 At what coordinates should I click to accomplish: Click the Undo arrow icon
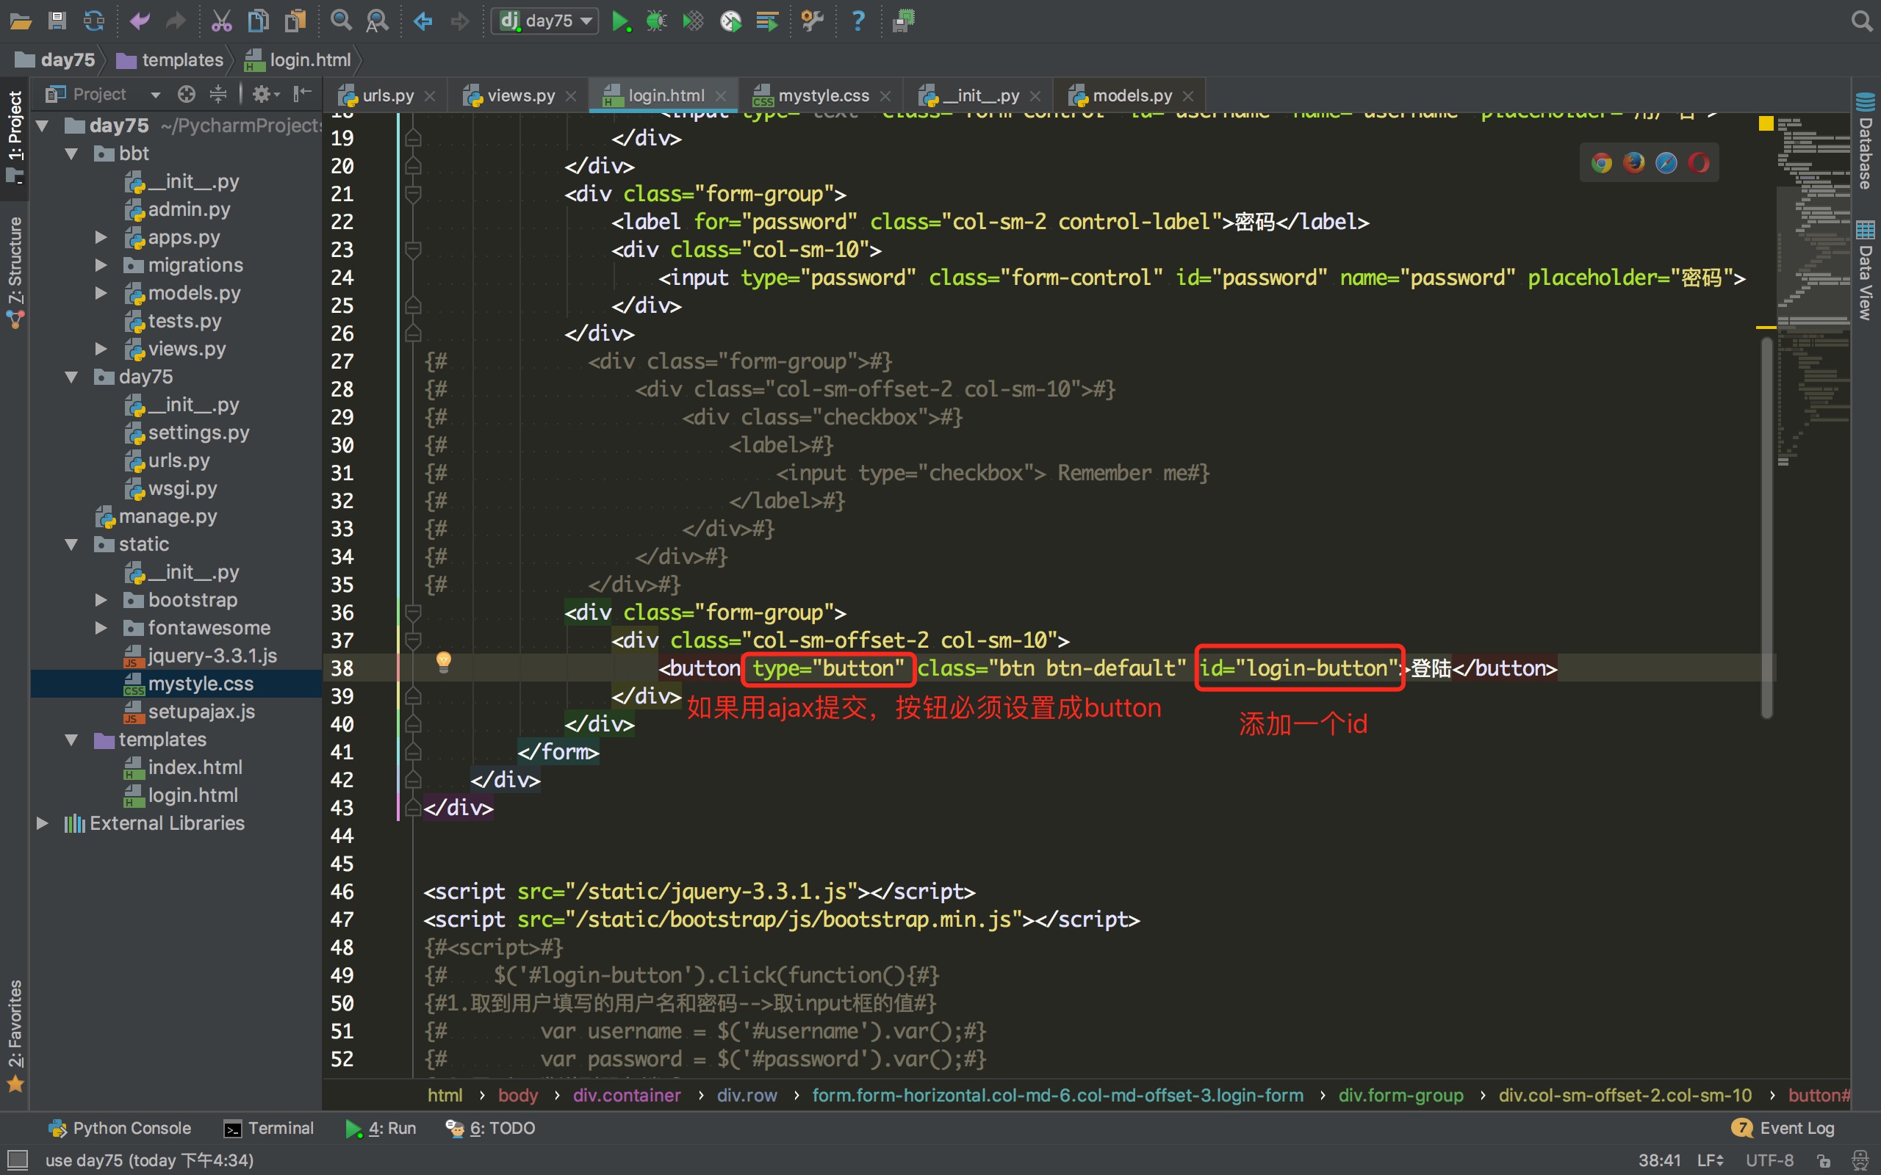click(139, 21)
